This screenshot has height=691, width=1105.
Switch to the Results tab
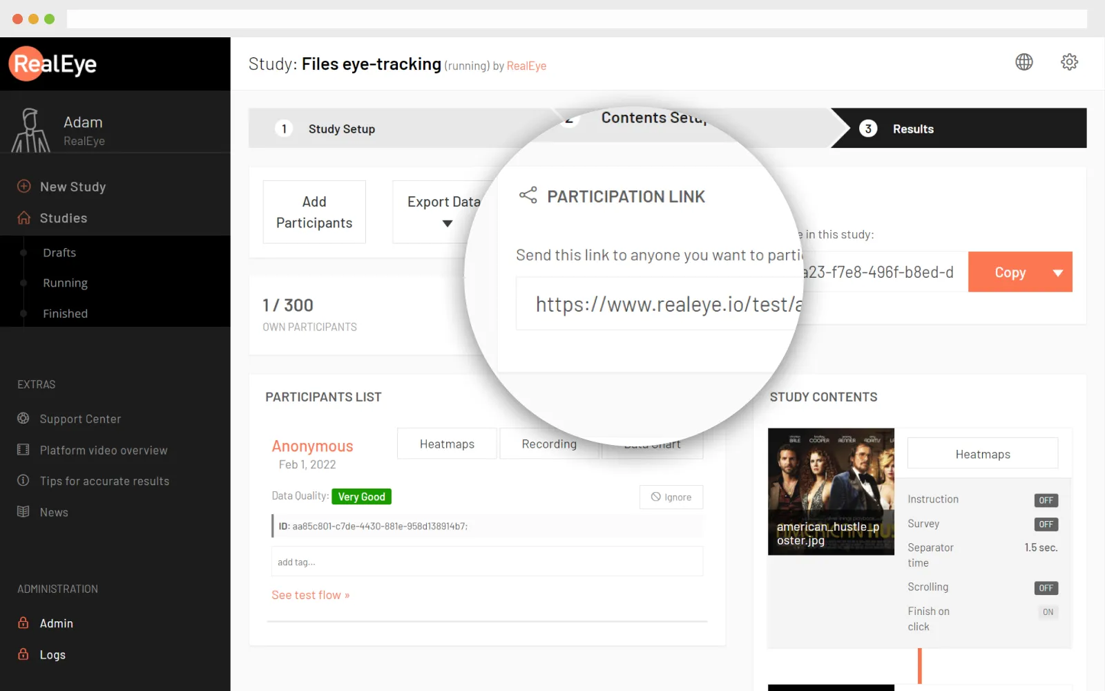[912, 128]
